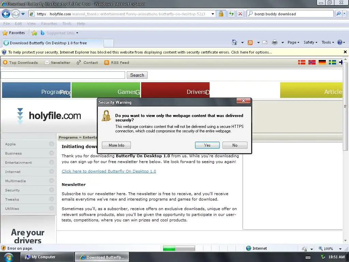Go forward with the Forward arrow button
349x262 pixels.
[15, 14]
